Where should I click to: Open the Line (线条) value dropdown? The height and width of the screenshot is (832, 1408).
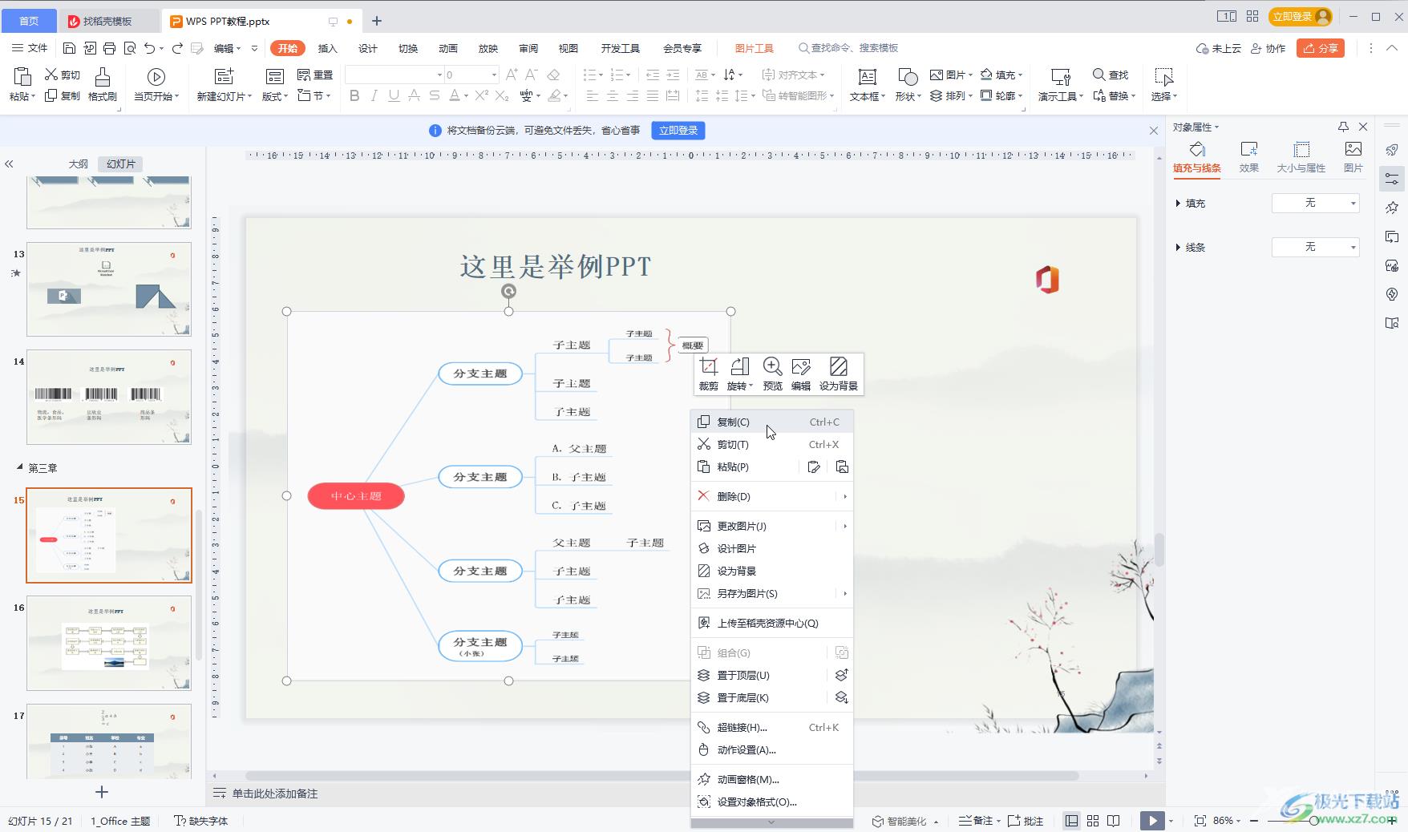(1316, 247)
